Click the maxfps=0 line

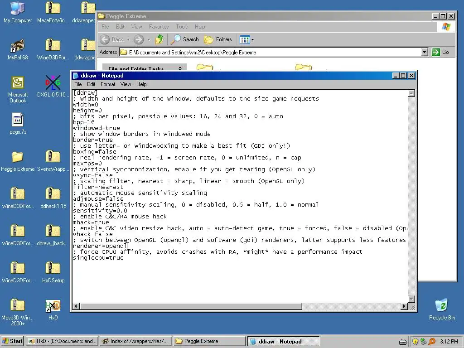point(87,163)
